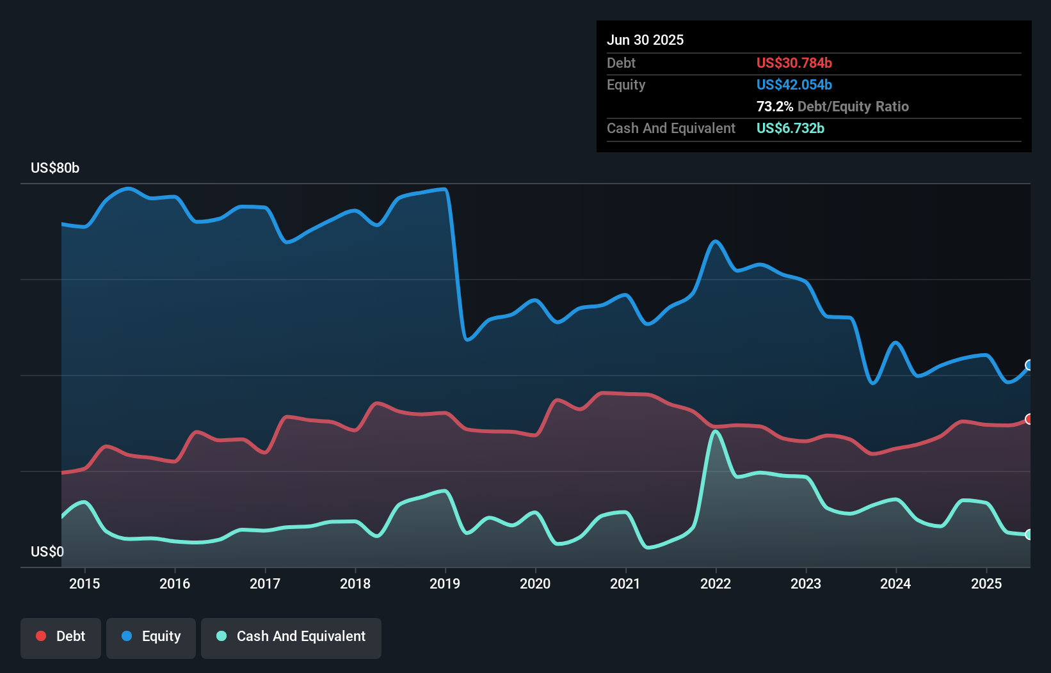Toggle the Debt series in the legend
The image size is (1051, 673).
coord(61,637)
